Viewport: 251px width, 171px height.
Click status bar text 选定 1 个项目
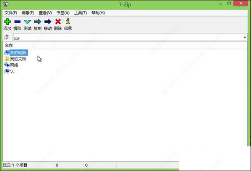coord(15,165)
